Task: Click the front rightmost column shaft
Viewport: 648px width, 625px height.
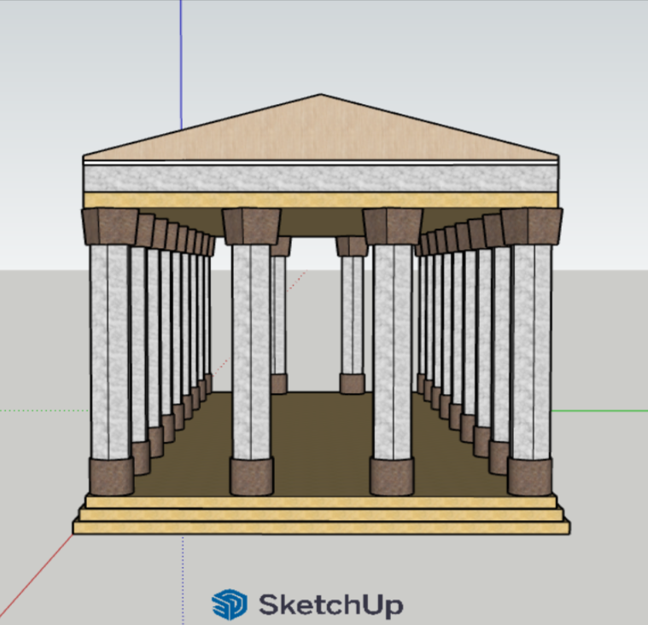Action: (531, 352)
